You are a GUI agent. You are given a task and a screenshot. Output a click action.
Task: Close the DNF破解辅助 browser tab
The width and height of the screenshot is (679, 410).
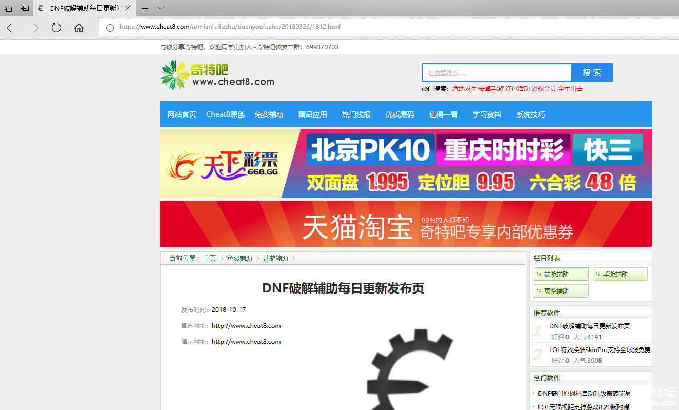(127, 8)
